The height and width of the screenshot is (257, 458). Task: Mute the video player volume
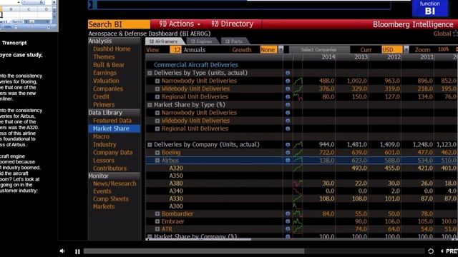(x=62, y=251)
